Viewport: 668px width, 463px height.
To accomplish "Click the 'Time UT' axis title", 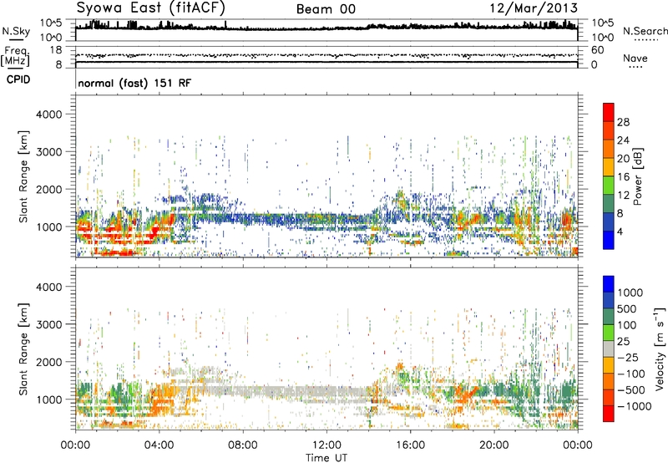I will pyautogui.click(x=326, y=457).
